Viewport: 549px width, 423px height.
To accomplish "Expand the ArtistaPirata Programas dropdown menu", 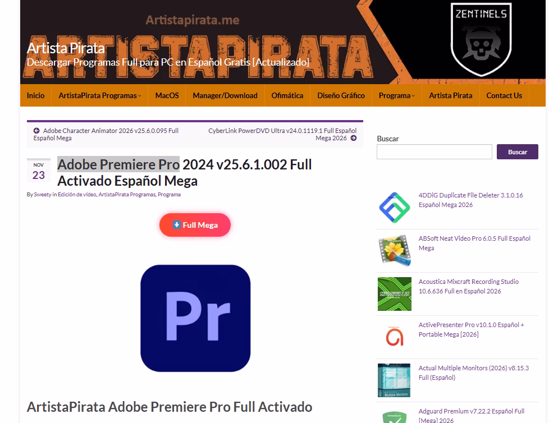I will 99,95.
